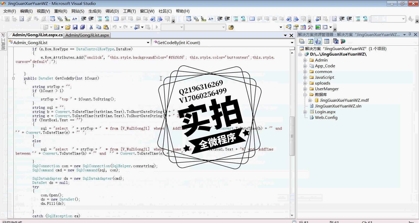Open the Toolbox hammer-and-wrench icon
The width and height of the screenshot is (419, 223).
311,27
